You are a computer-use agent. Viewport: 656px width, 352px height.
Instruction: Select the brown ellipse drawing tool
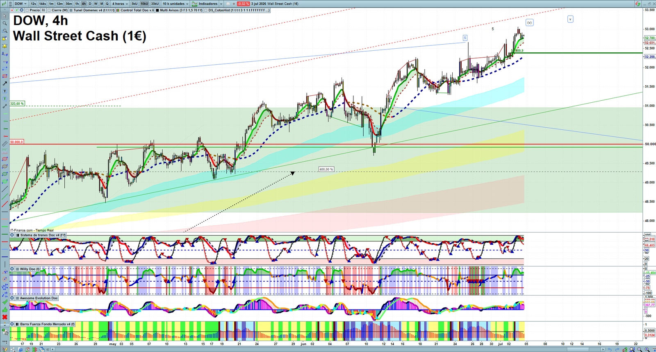[5, 166]
